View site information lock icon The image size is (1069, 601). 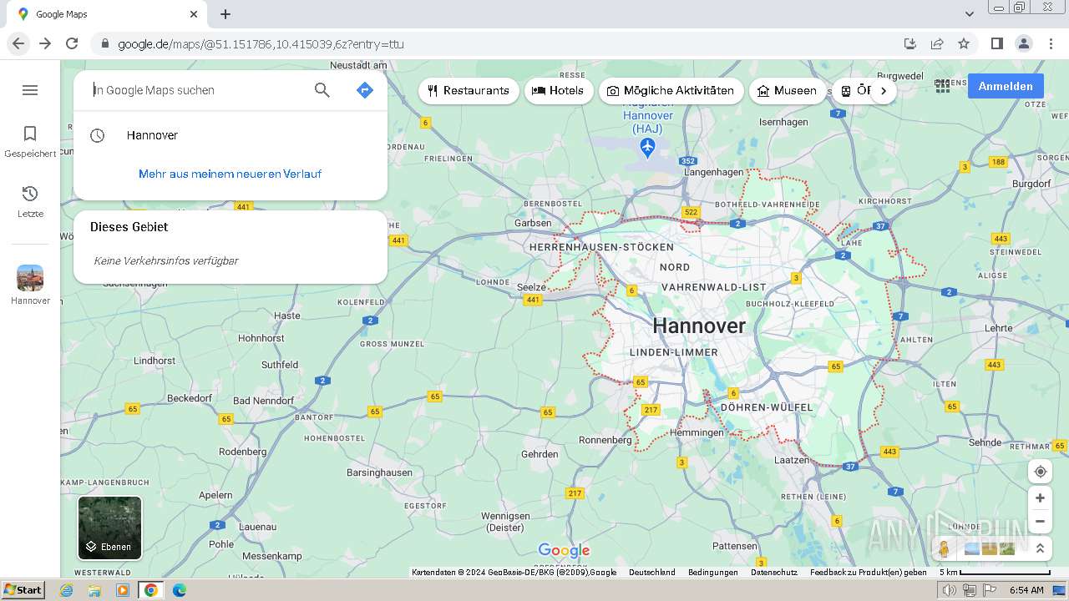click(x=104, y=43)
